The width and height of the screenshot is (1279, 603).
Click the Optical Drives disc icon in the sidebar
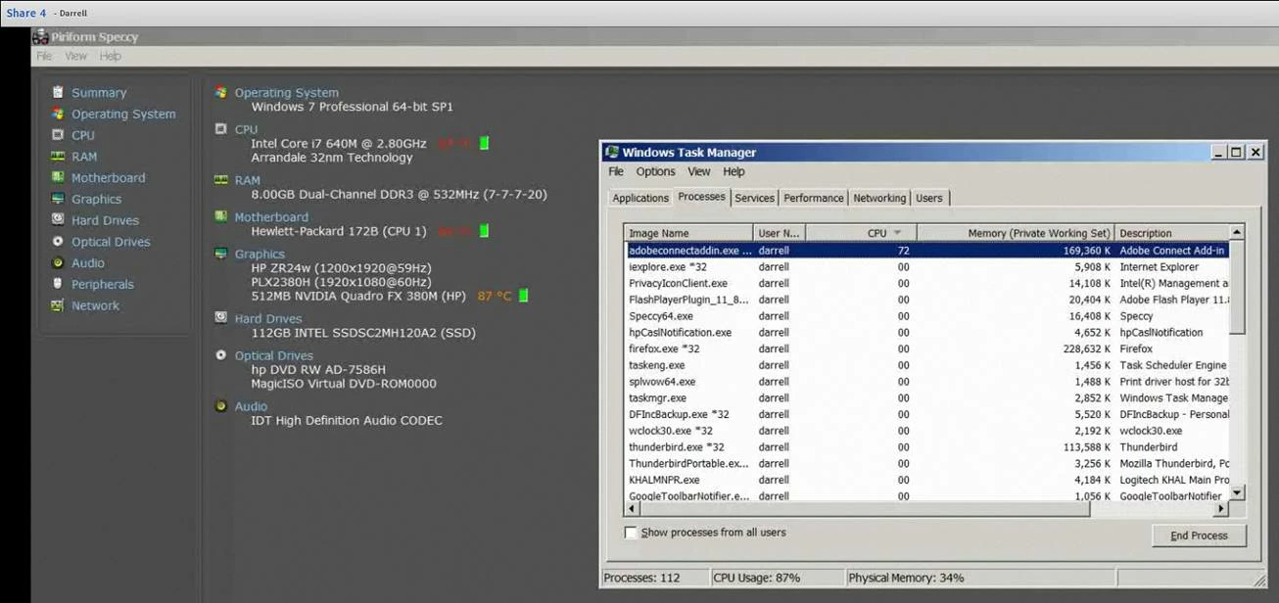point(58,241)
